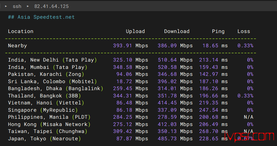This screenshot has height=146, width=277.
Task: Click the Ping column header
Action: (218, 31)
